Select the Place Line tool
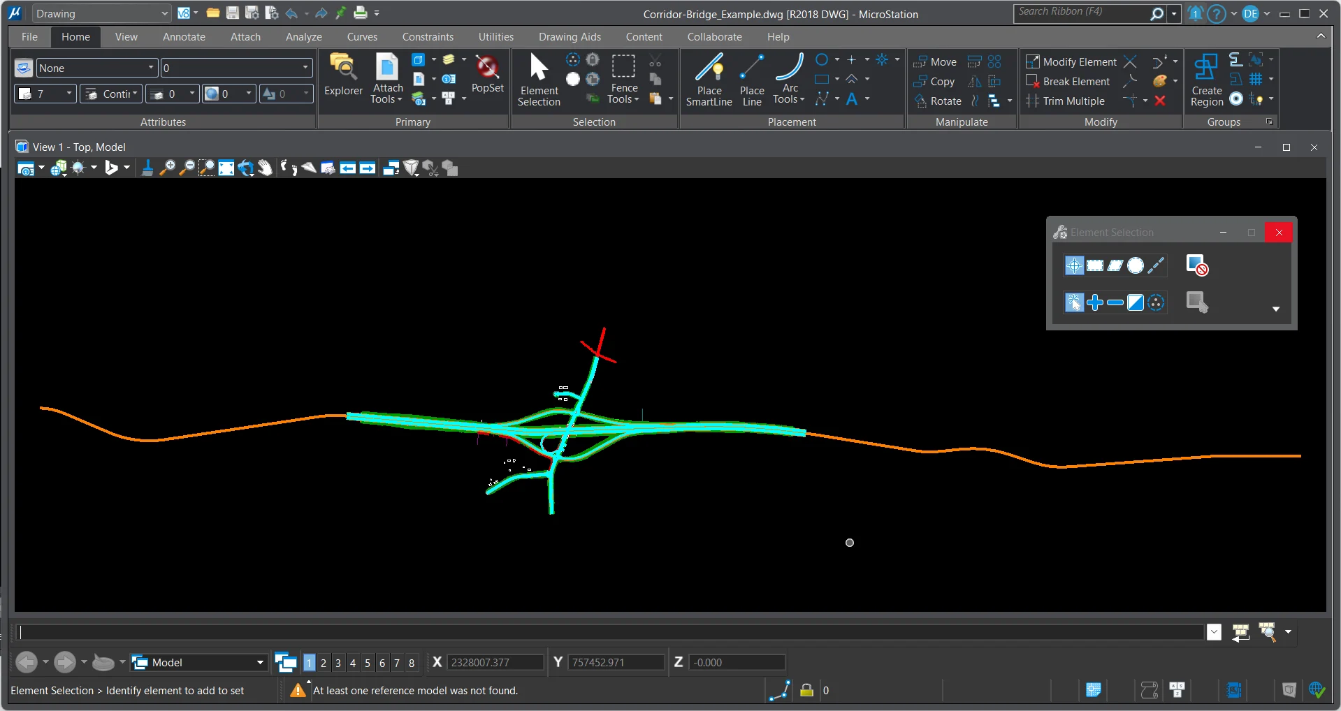Viewport: 1341px width, 711px height. click(752, 79)
